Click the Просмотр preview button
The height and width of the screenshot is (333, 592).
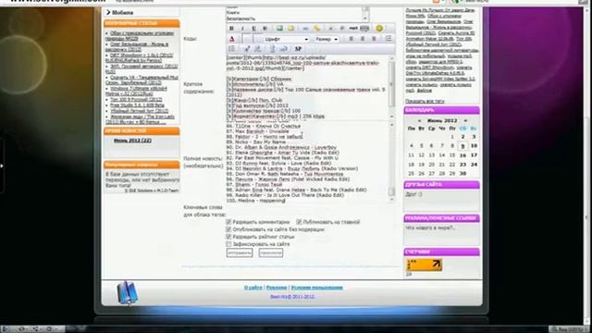(x=271, y=253)
